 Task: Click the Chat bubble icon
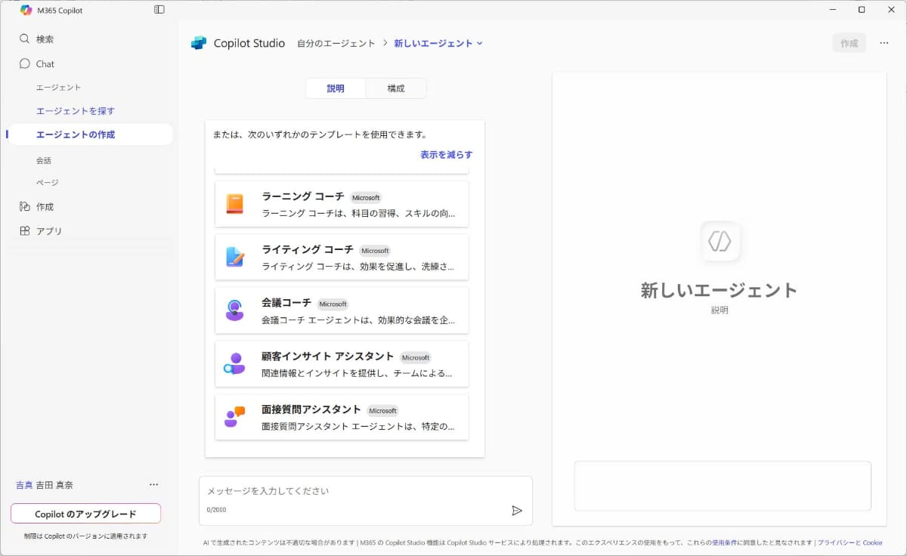point(25,63)
